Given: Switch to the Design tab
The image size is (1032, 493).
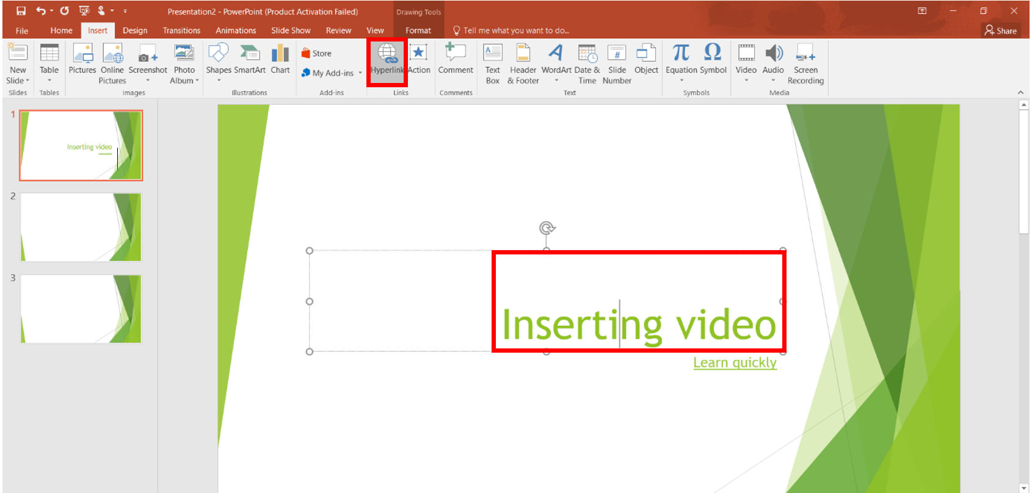Looking at the screenshot, I should [135, 31].
